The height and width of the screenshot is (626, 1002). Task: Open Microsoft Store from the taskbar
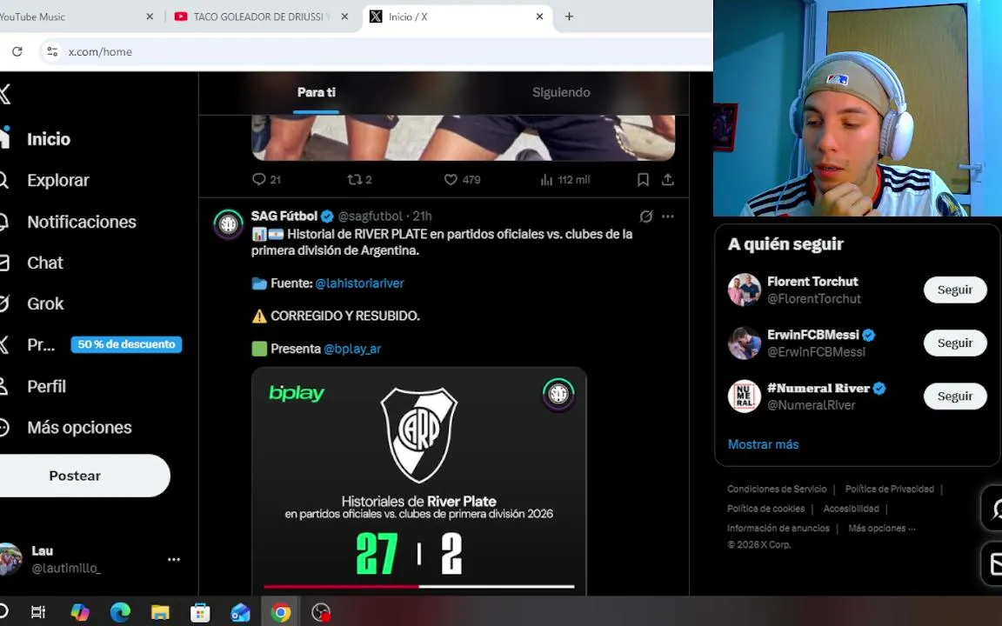click(200, 612)
